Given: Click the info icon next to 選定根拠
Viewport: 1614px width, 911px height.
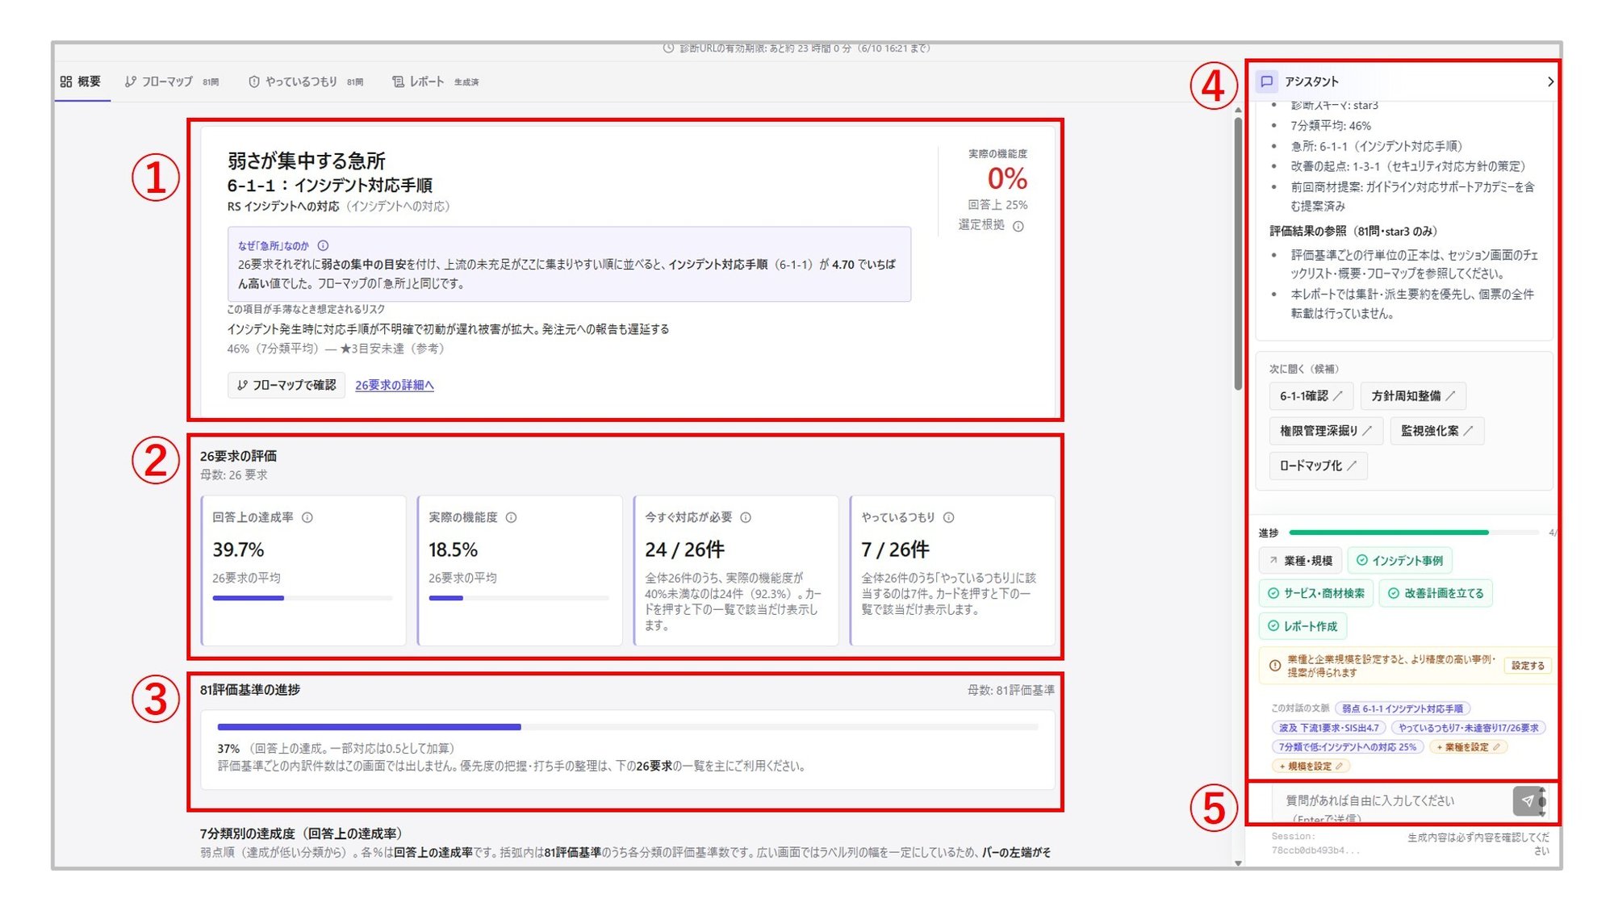Looking at the screenshot, I should tap(1018, 226).
